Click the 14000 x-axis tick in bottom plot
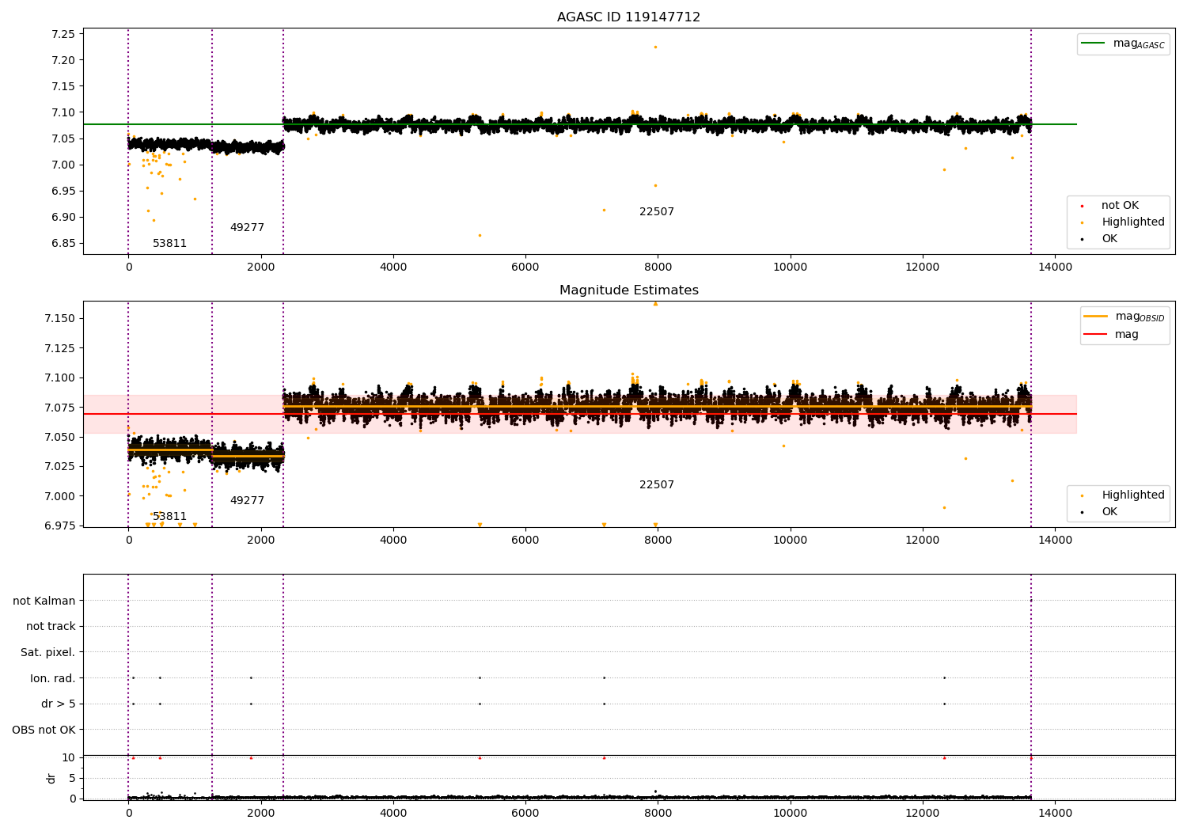This screenshot has height=831, width=1187. point(1054,813)
